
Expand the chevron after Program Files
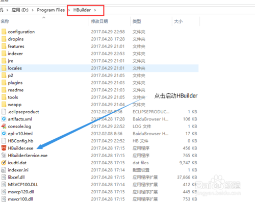click(x=69, y=10)
